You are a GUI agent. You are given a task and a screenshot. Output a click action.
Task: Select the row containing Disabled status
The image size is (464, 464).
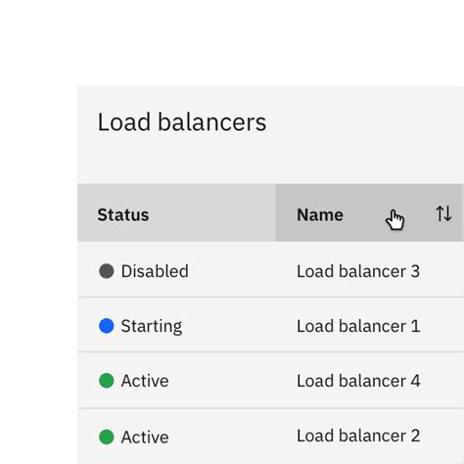[271, 269]
